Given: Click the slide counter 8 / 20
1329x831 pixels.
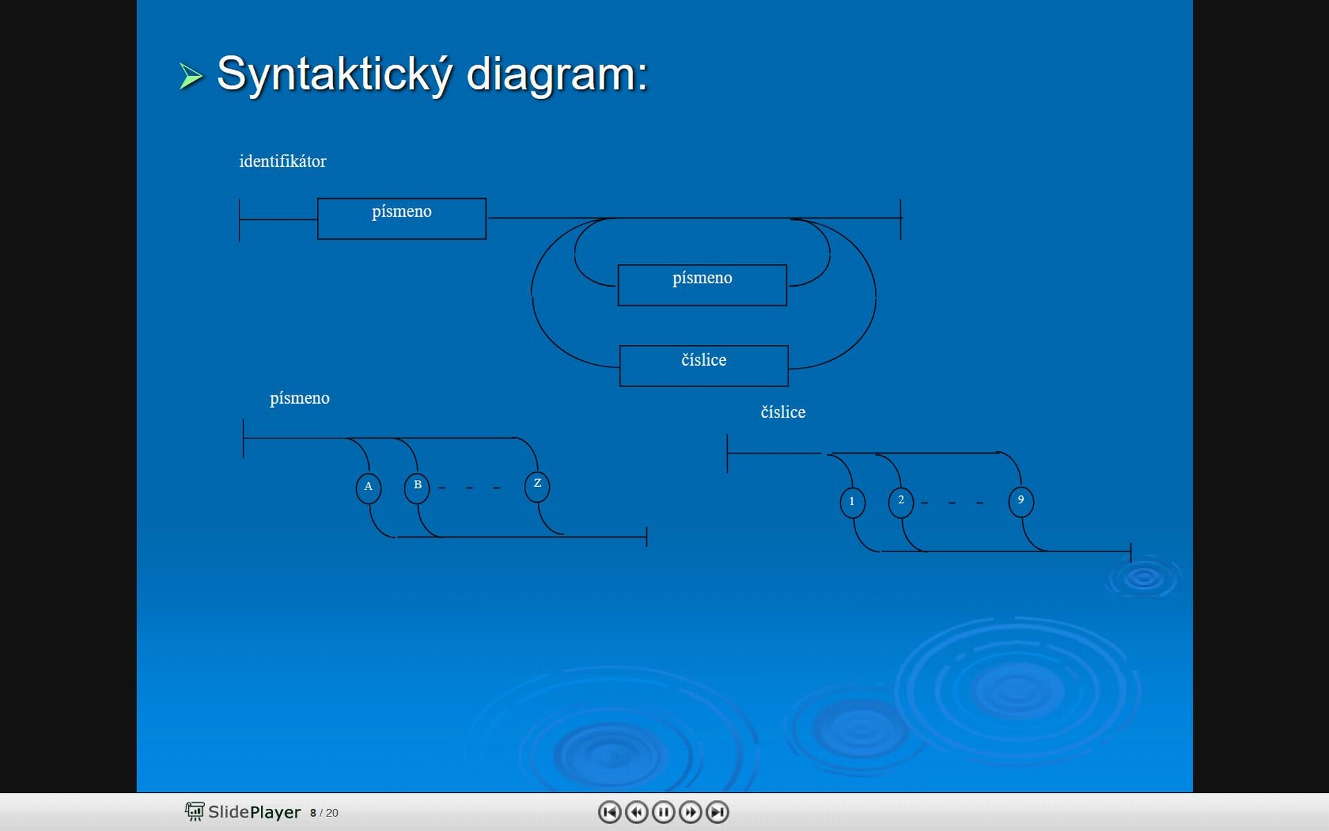Looking at the screenshot, I should point(324,813).
